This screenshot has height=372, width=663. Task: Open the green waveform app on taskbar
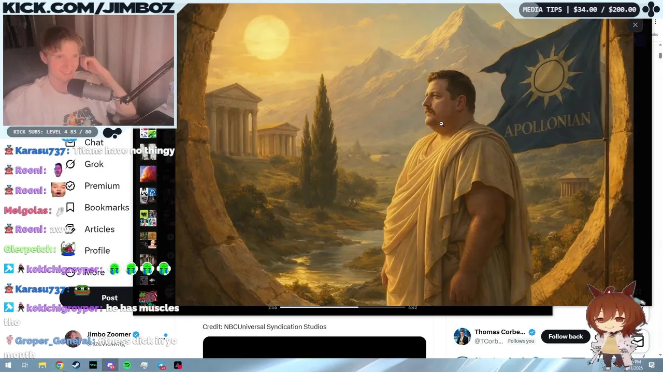coord(93,365)
